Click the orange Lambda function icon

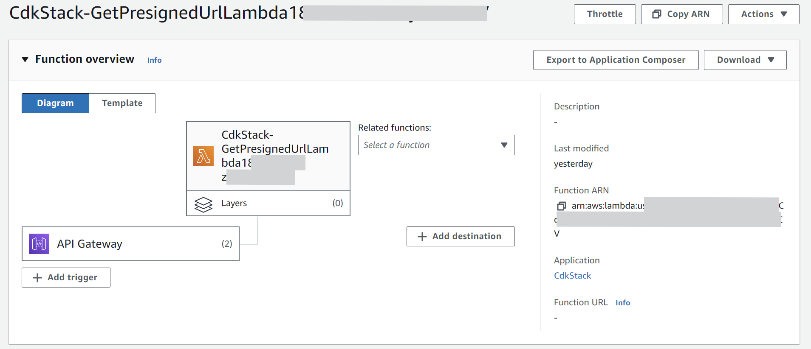pos(203,156)
